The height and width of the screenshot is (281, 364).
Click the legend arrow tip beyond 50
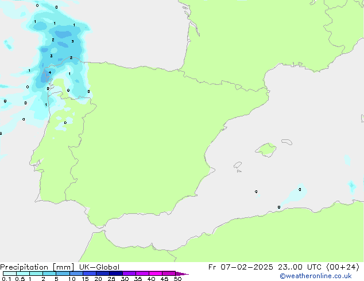pos(182,274)
